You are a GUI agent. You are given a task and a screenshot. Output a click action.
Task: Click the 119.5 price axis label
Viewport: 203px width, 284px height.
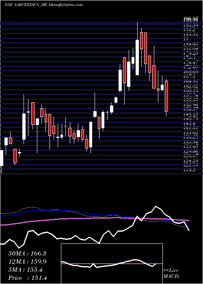189,170
